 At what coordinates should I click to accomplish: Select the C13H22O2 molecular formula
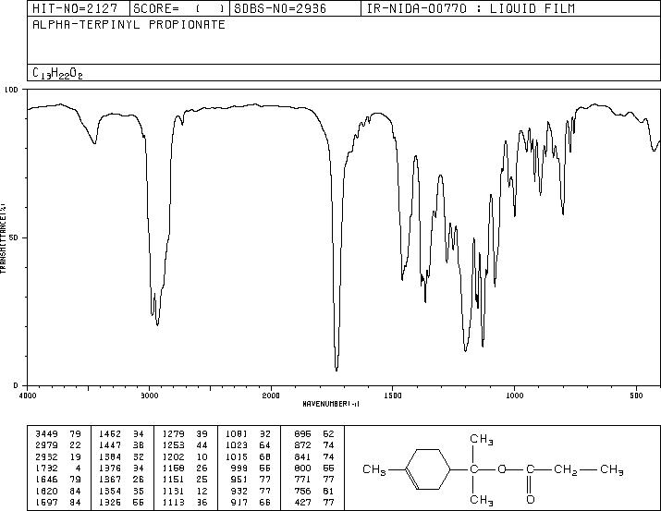tap(57, 73)
